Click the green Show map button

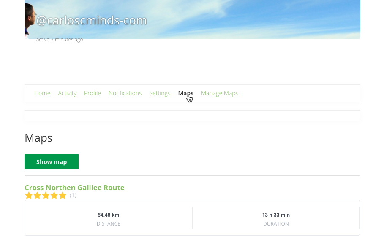click(52, 162)
